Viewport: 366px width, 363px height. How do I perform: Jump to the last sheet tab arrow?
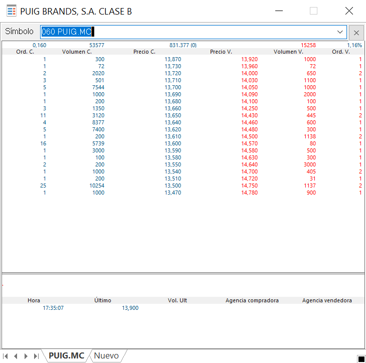pos(36,356)
